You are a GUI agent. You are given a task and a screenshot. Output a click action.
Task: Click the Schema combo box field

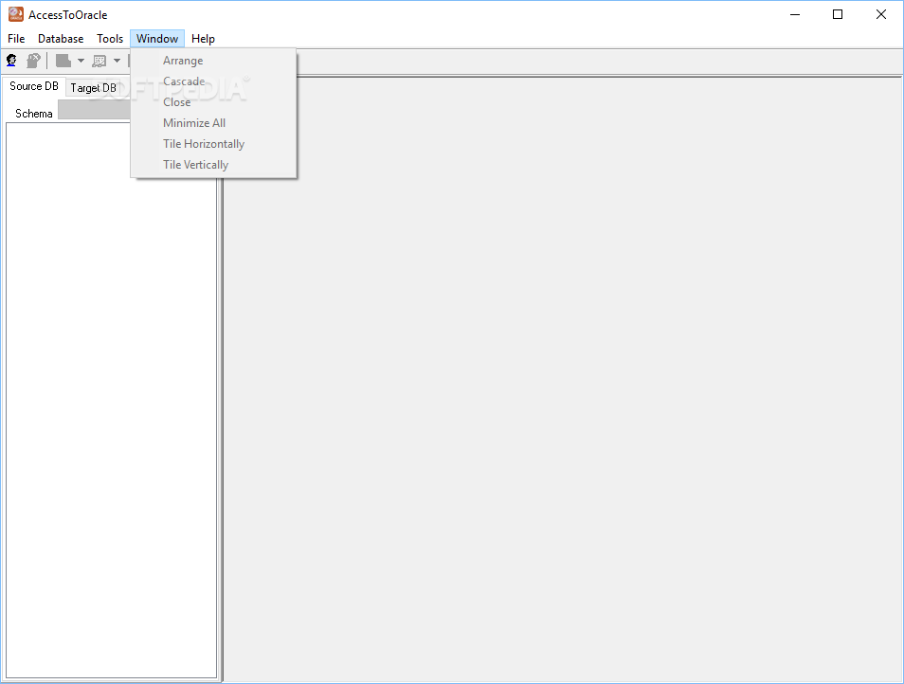(95, 110)
